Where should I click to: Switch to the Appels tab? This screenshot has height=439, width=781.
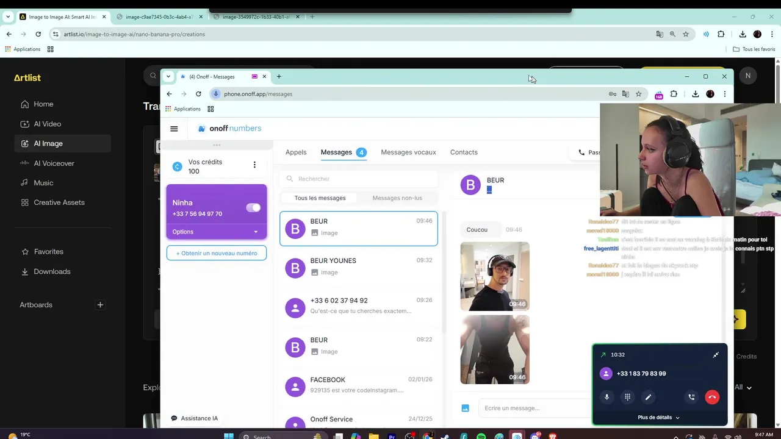(296, 152)
